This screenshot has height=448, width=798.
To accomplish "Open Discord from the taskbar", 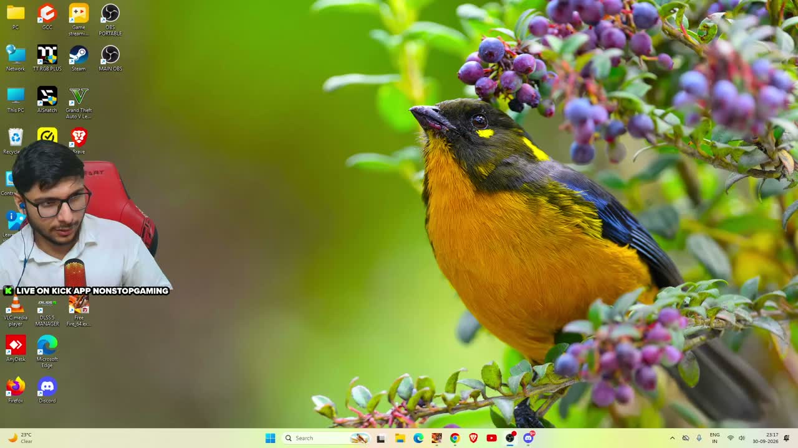I will coord(529,438).
